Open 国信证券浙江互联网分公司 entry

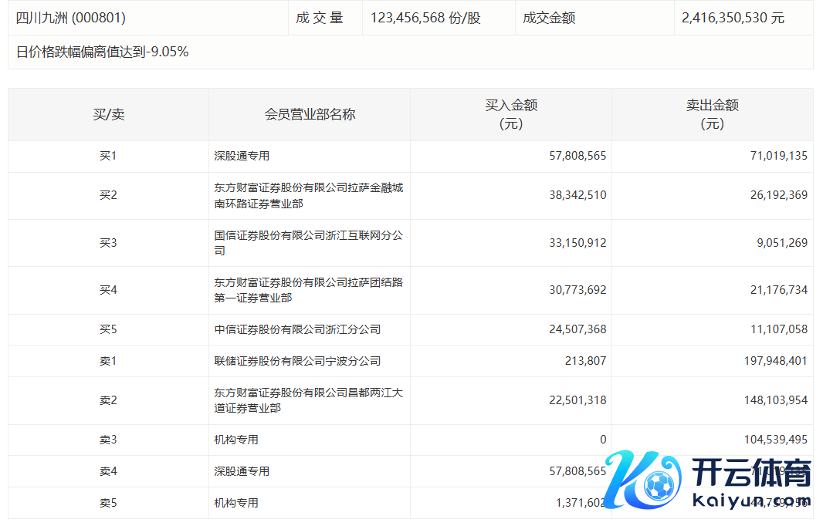tap(308, 243)
